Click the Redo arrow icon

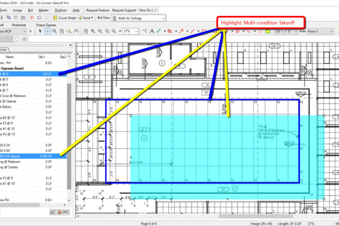46,18
